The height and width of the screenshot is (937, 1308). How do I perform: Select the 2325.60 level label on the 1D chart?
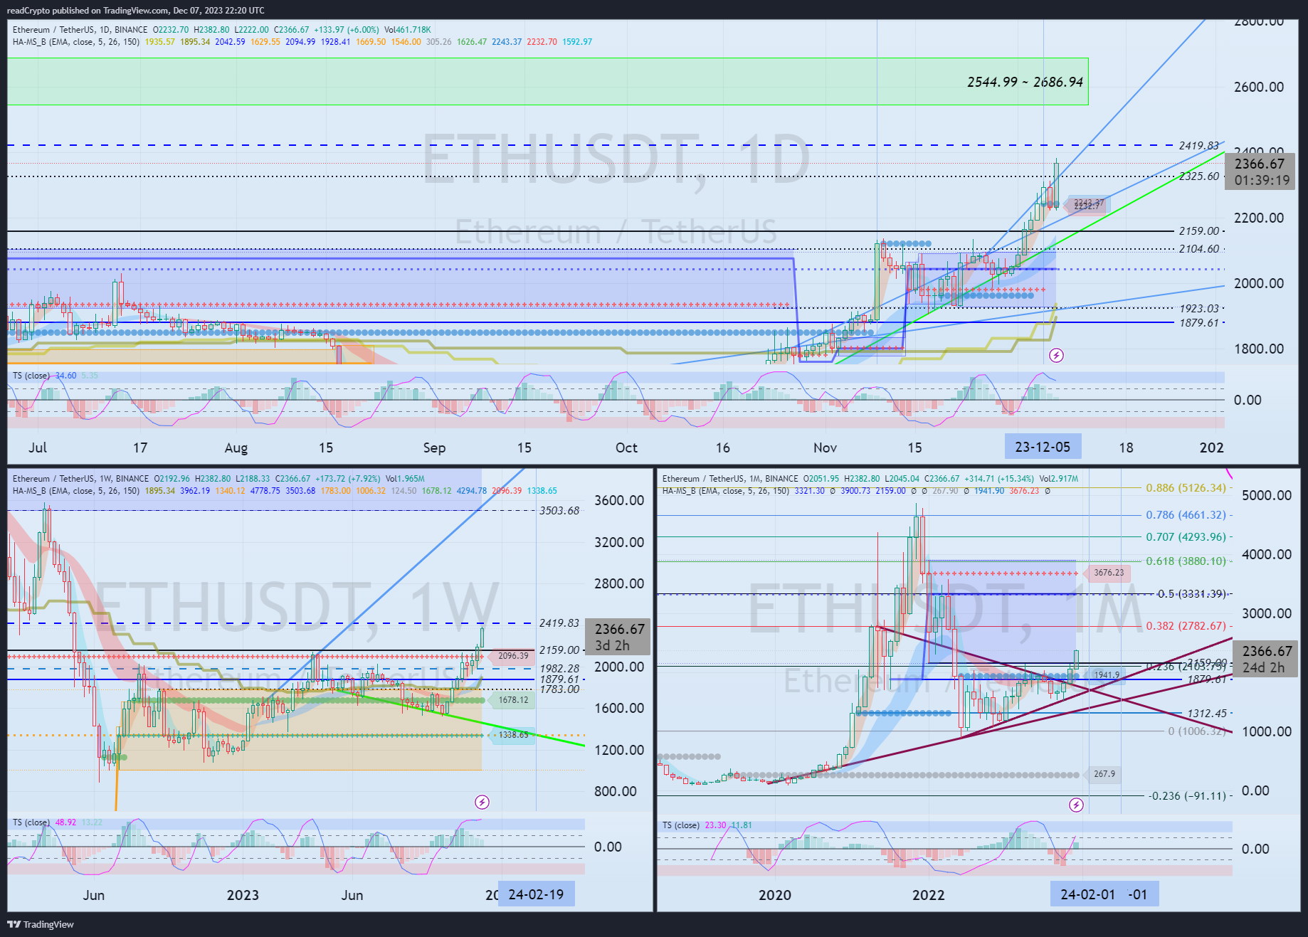[x=1198, y=176]
